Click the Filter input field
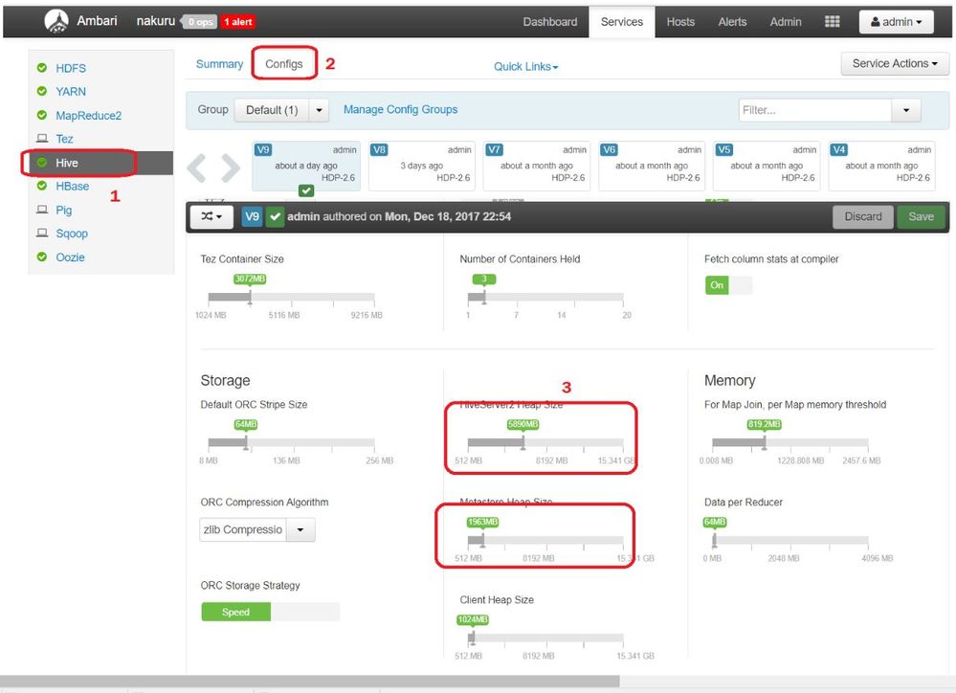This screenshot has height=693, width=956. [815, 110]
